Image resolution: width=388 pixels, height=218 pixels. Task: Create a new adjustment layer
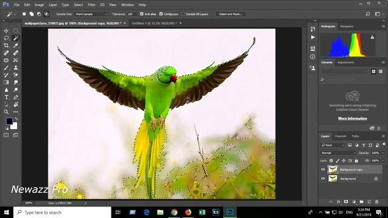tap(353, 202)
